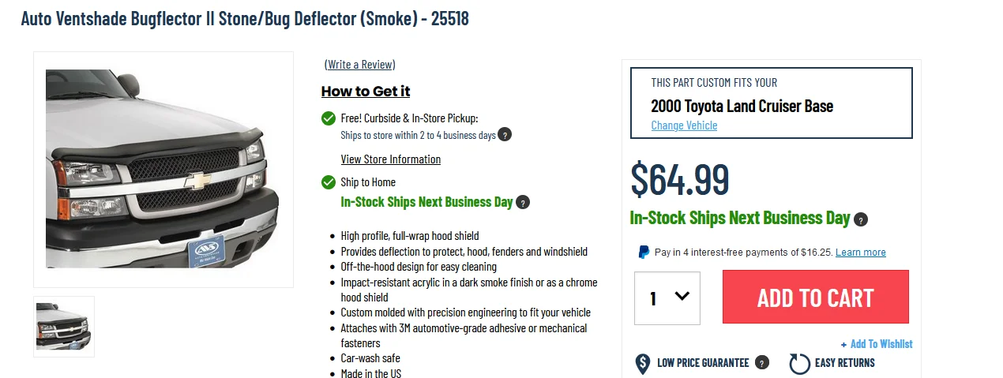Open PayPal Learn more link
The height and width of the screenshot is (378, 1003).
[860, 253]
